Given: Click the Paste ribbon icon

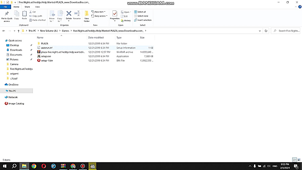Looking at the screenshot, I should point(24,15).
